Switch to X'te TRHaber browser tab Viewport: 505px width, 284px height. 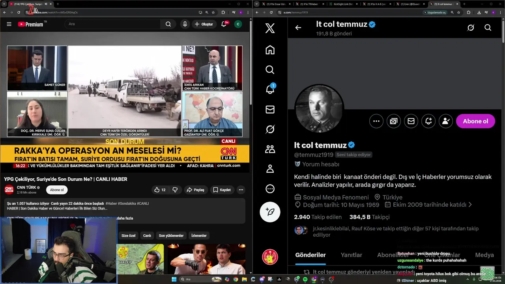click(309, 4)
